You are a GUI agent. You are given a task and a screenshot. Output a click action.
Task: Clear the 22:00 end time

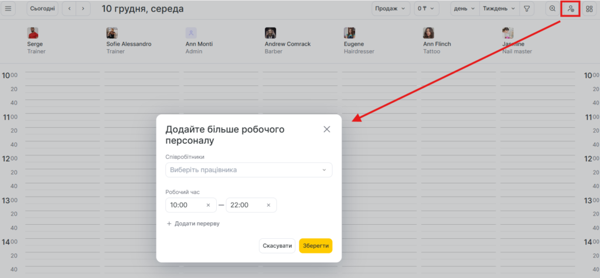click(268, 205)
